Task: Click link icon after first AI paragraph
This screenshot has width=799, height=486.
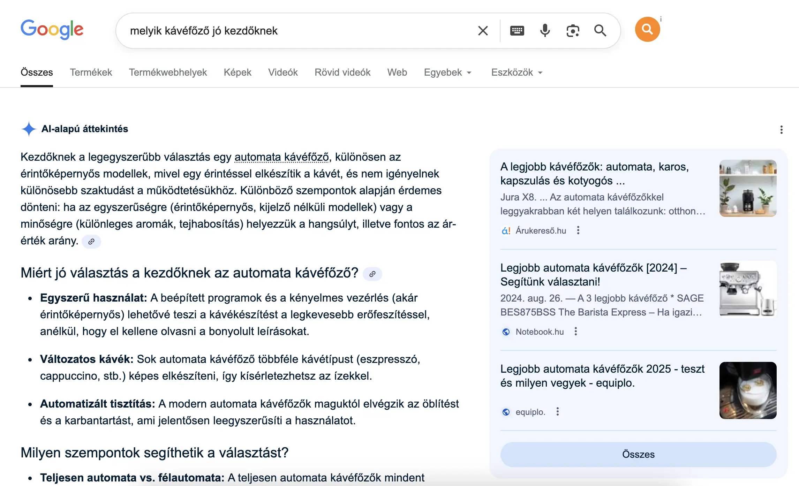Action: (91, 242)
